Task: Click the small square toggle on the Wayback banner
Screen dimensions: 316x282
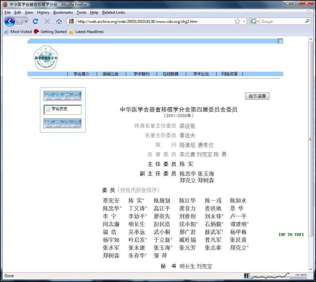Action: click(280, 41)
